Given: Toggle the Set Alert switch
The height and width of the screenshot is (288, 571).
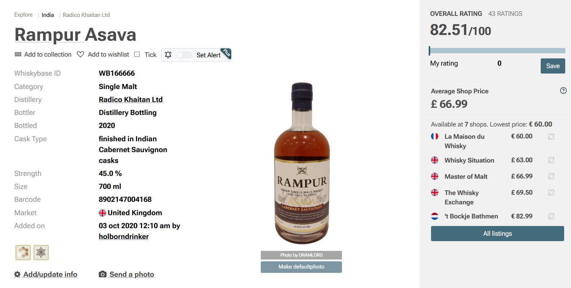Looking at the screenshot, I should 184,55.
